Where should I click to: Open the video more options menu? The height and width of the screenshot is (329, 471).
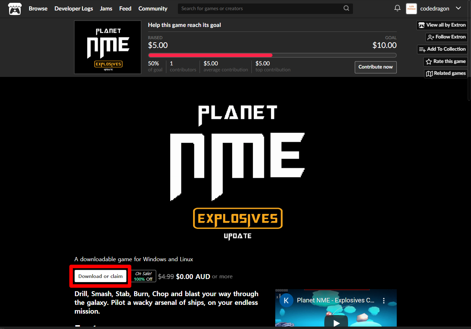tap(384, 301)
